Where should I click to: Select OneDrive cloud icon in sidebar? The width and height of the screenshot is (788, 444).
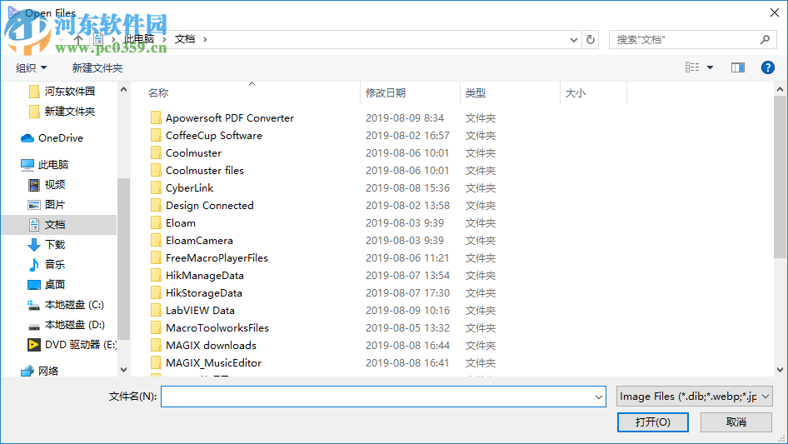27,137
